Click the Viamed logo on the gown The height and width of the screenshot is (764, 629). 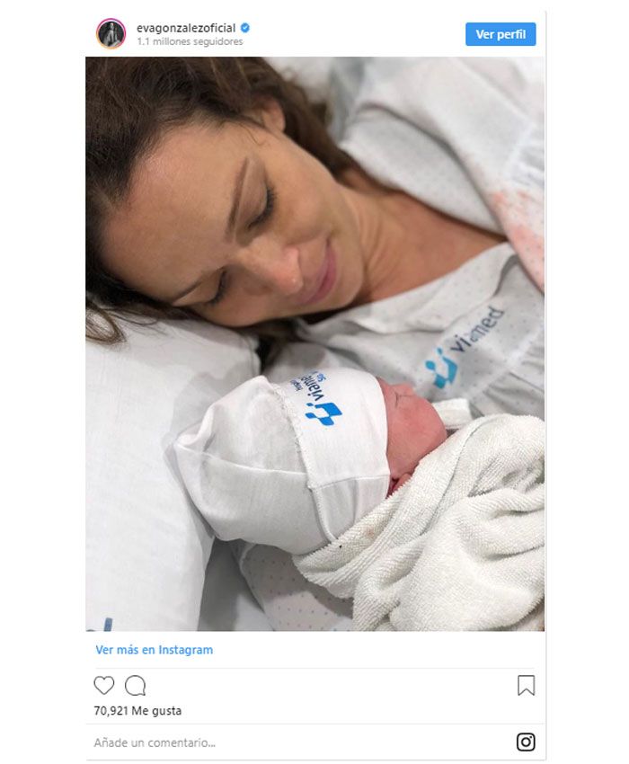pyautogui.click(x=463, y=347)
